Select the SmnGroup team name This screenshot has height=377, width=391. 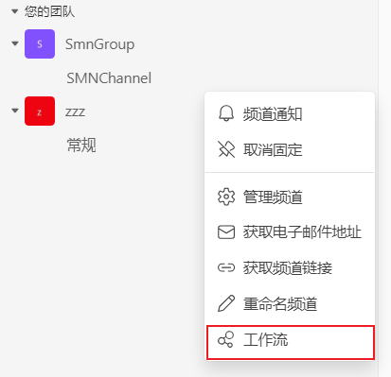pos(99,44)
